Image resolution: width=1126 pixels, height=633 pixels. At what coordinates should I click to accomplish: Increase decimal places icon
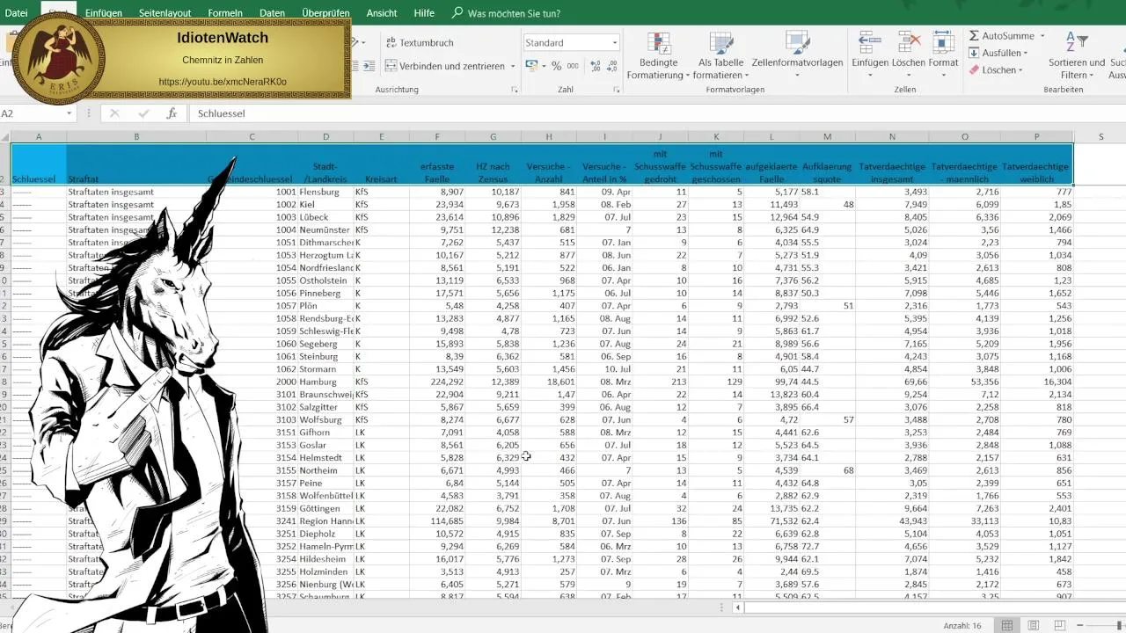(x=596, y=66)
